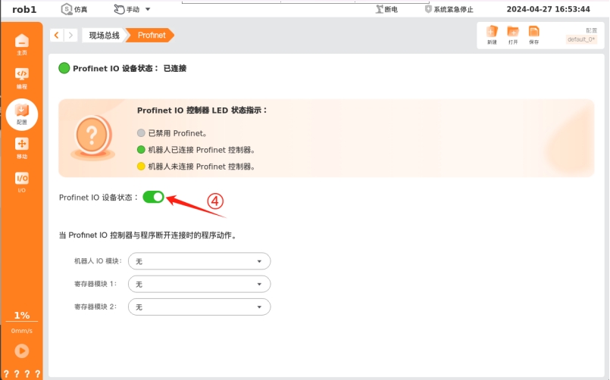This screenshot has height=380, width=610.
Task: Open the manual (手动) mode dropdown
Action: (x=132, y=9)
